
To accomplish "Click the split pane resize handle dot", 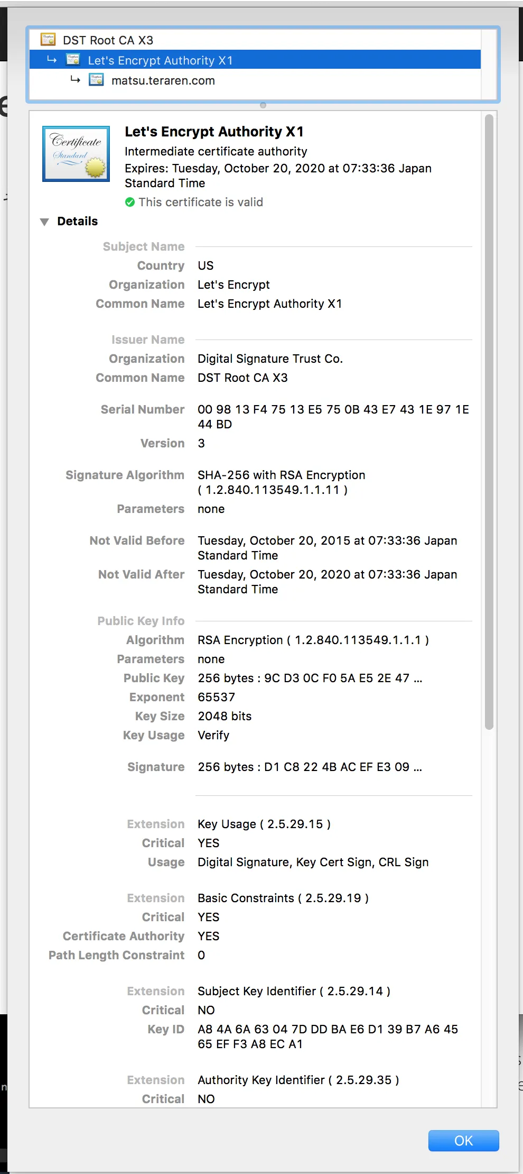I will [263, 105].
